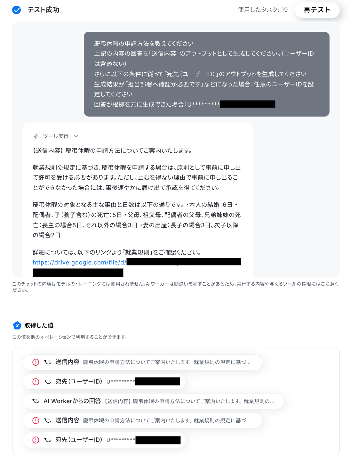350x463 pixels.
Task: Click the 再テスト button
Action: [317, 10]
